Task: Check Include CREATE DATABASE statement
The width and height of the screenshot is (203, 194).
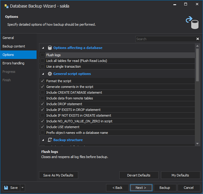Action: (42, 92)
